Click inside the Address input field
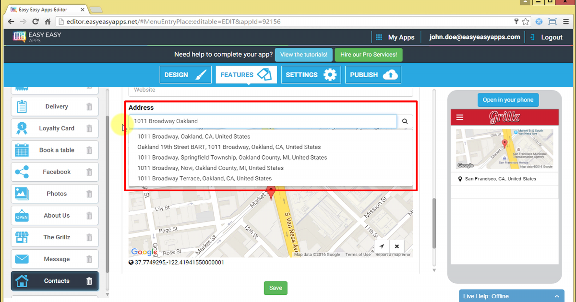Screen dimensions: 576x302 (x=263, y=121)
